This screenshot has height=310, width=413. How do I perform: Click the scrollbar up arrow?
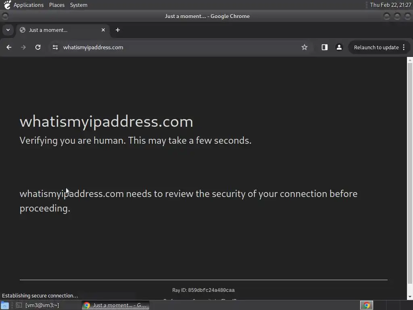(x=410, y=60)
